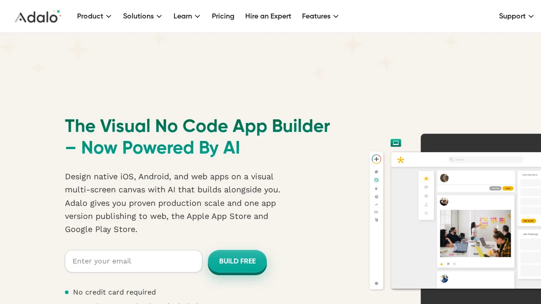Expand the Solutions dropdown menu
541x304 pixels.
pyautogui.click(x=142, y=16)
